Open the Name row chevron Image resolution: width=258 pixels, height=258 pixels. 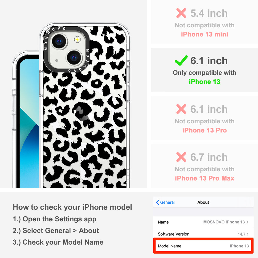click(247, 222)
